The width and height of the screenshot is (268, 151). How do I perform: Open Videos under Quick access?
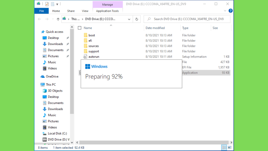[52, 68]
